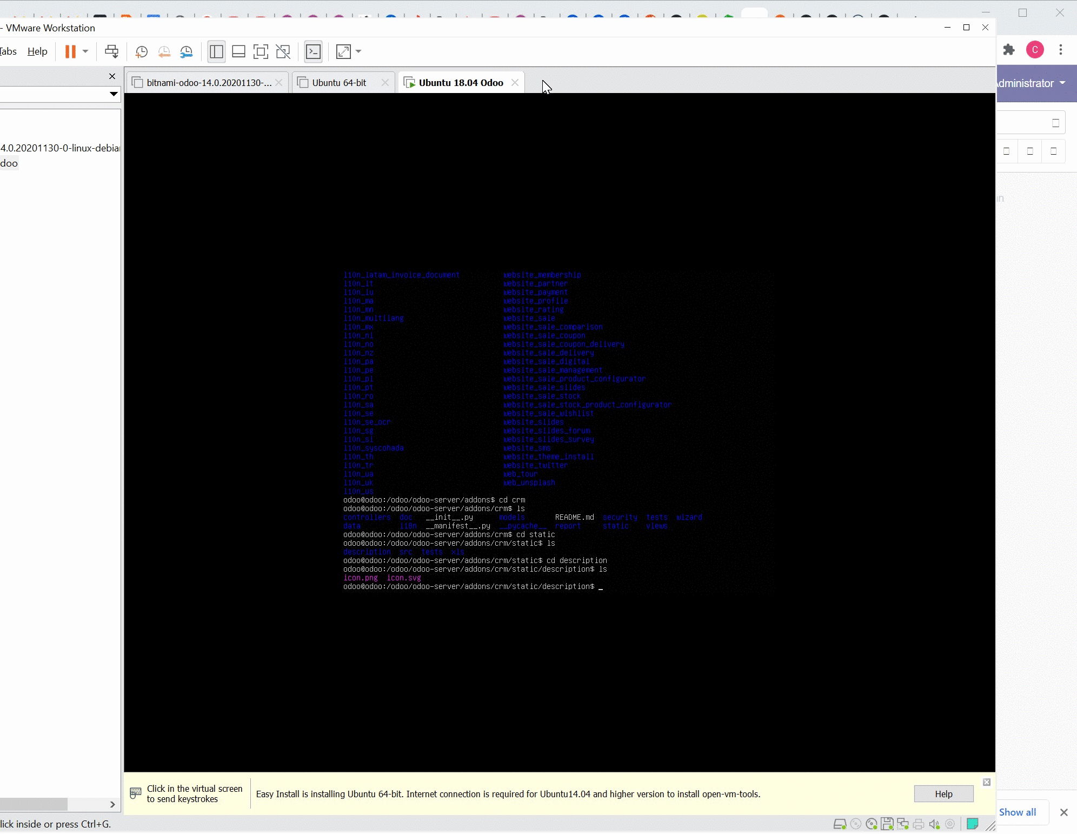Viewport: 1077px width, 834px height.
Task: Open Administrator dropdown in browser window
Action: pos(1032,83)
